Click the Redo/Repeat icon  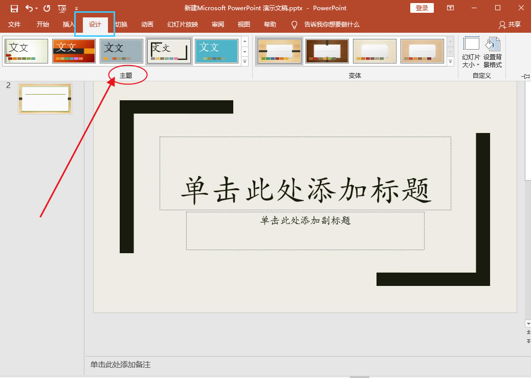[47, 8]
